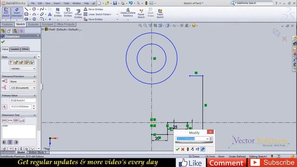This screenshot has height=167, width=297.
Task: Toggle inspection dimension in Dimension Text
Action: (16, 121)
